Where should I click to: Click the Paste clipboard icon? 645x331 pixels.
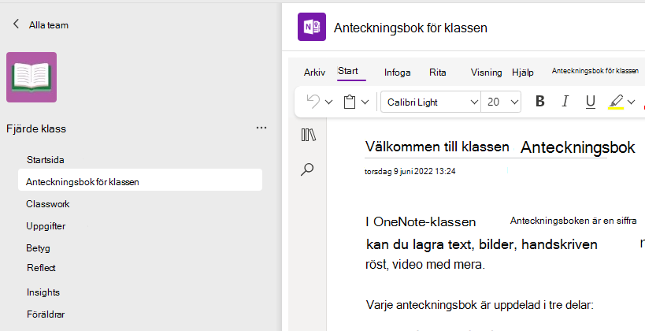point(350,102)
